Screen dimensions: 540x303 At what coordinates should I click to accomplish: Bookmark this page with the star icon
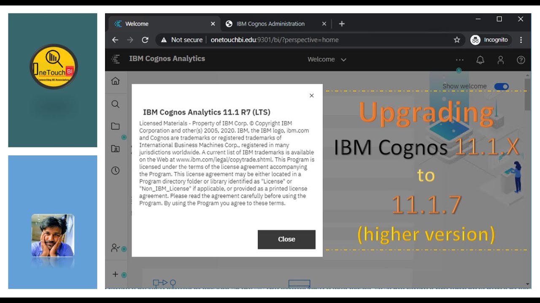click(x=457, y=40)
